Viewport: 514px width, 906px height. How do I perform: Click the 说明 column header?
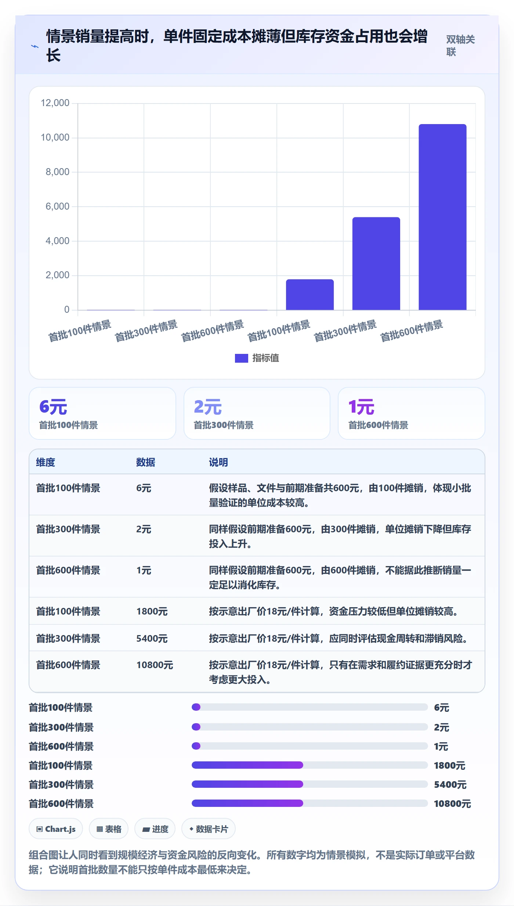(218, 462)
